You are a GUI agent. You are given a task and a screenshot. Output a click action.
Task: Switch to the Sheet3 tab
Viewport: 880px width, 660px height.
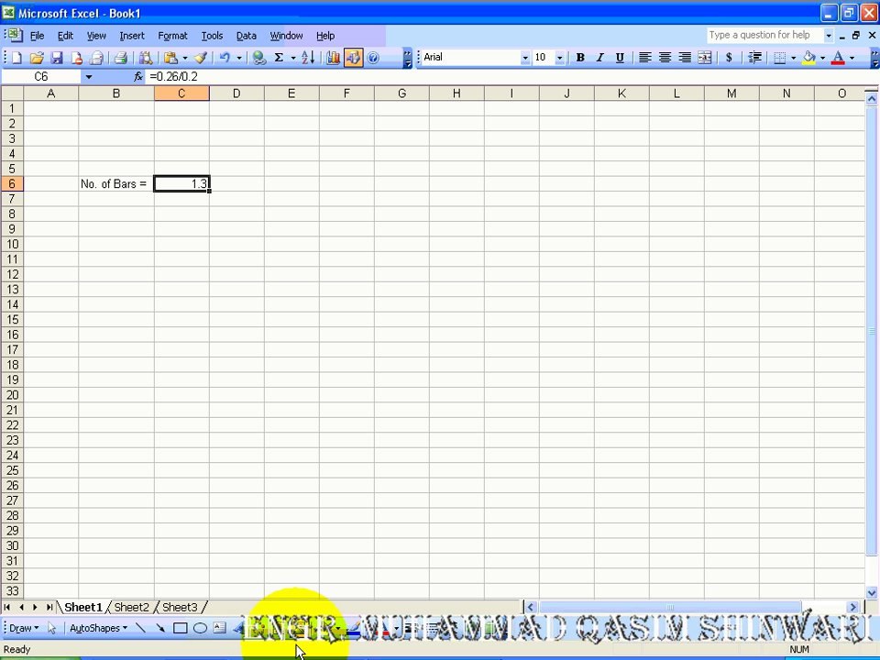pos(180,607)
